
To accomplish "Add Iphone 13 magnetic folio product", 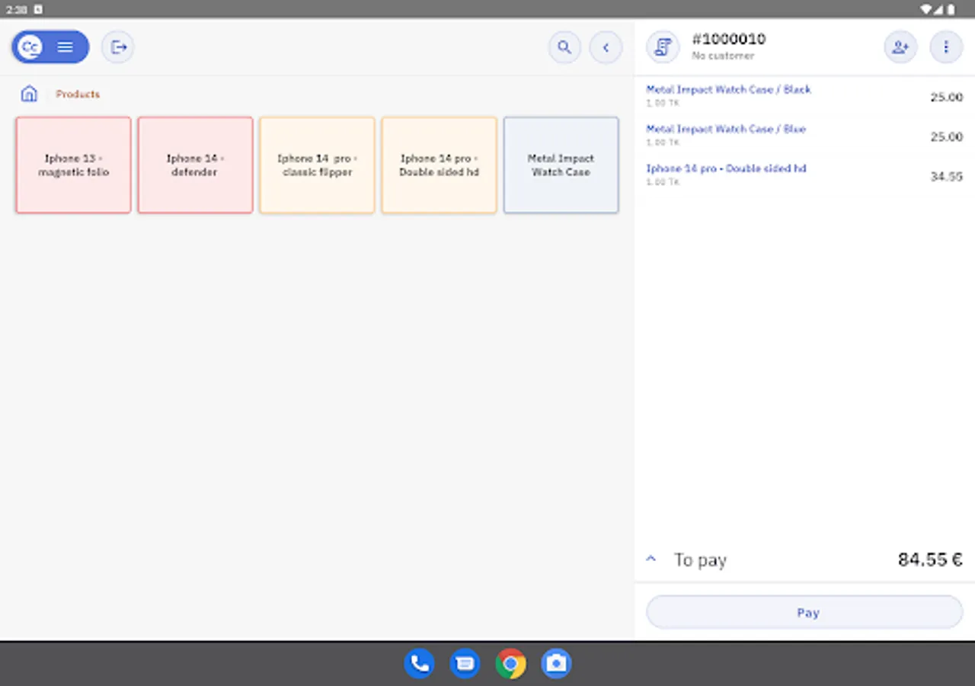I will click(73, 165).
